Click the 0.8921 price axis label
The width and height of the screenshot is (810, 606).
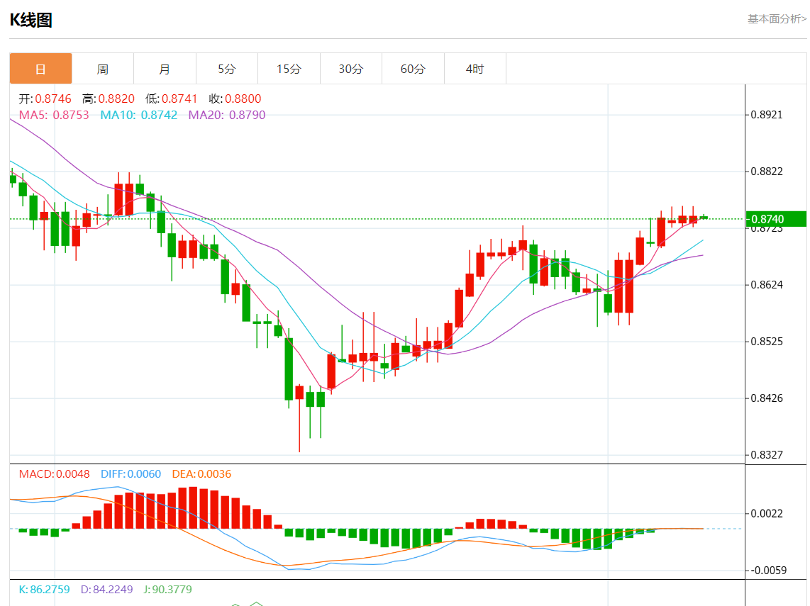pyautogui.click(x=767, y=115)
